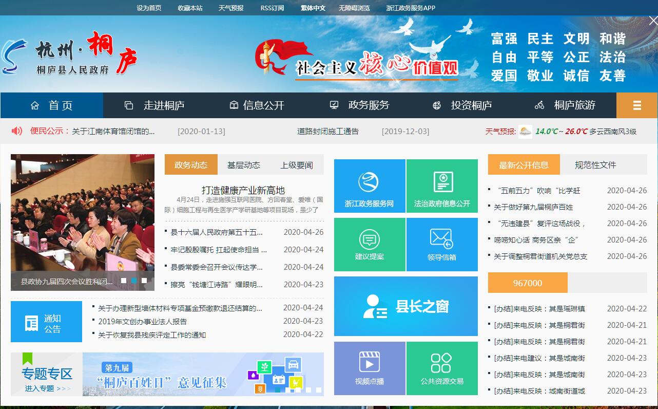Select the last topic banner slide dot
The width and height of the screenshot is (658, 409).
pos(319,390)
